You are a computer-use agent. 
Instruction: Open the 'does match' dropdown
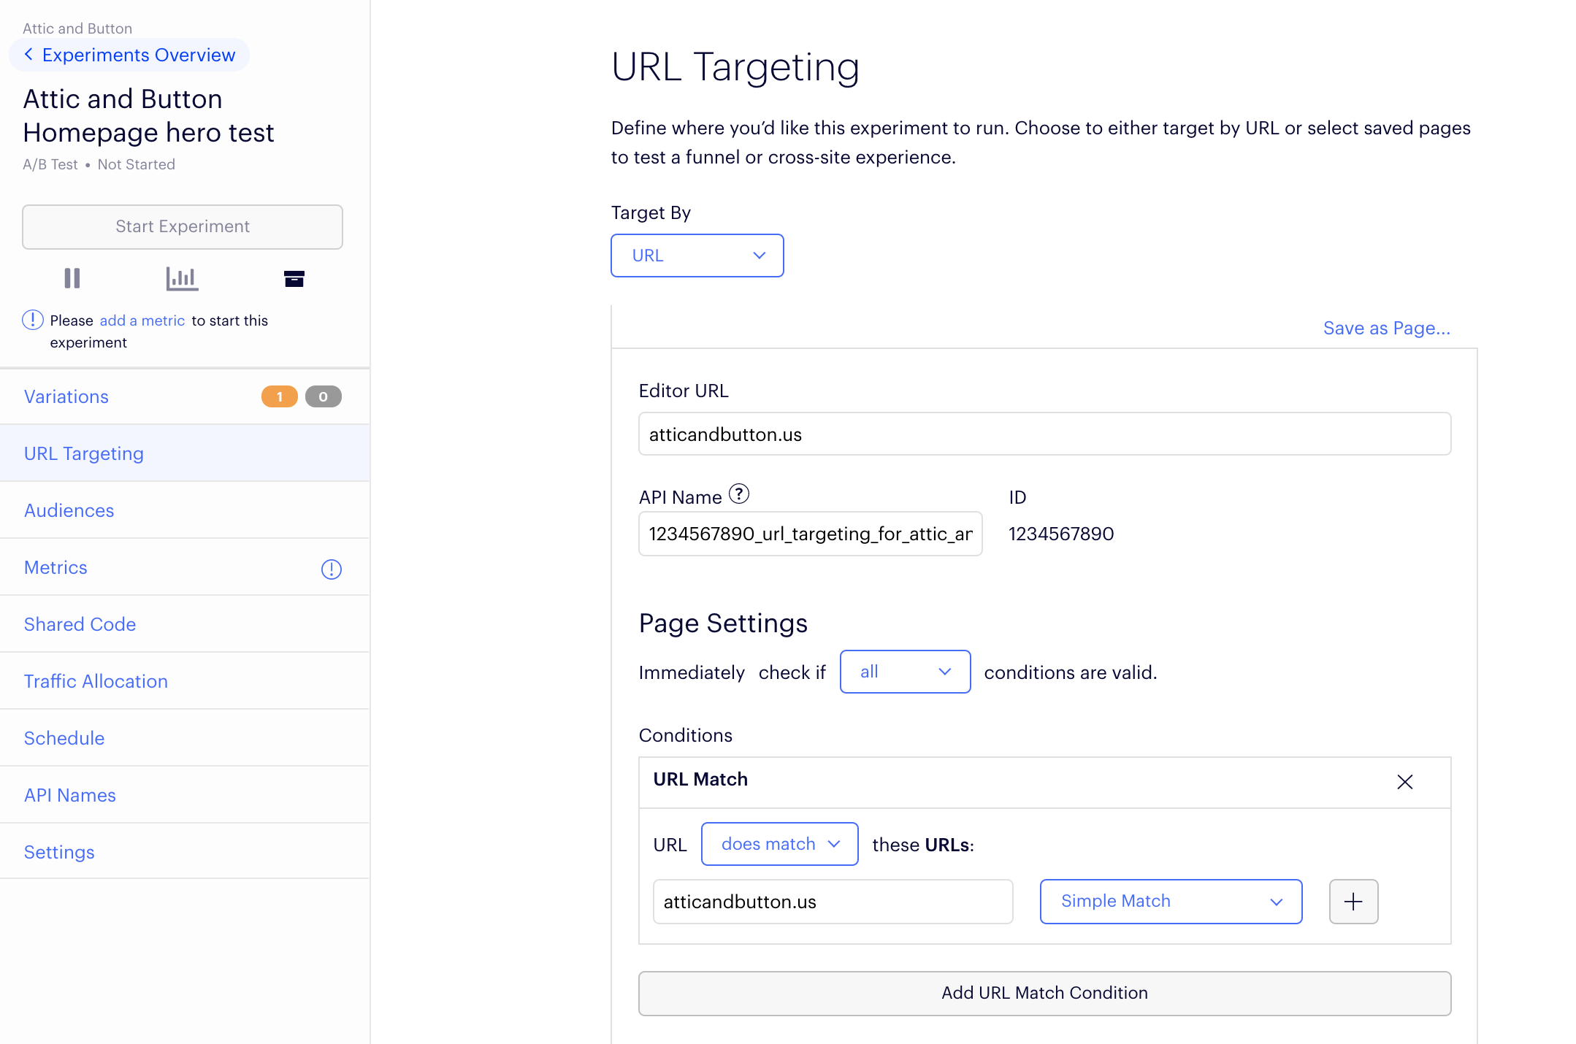[779, 844]
